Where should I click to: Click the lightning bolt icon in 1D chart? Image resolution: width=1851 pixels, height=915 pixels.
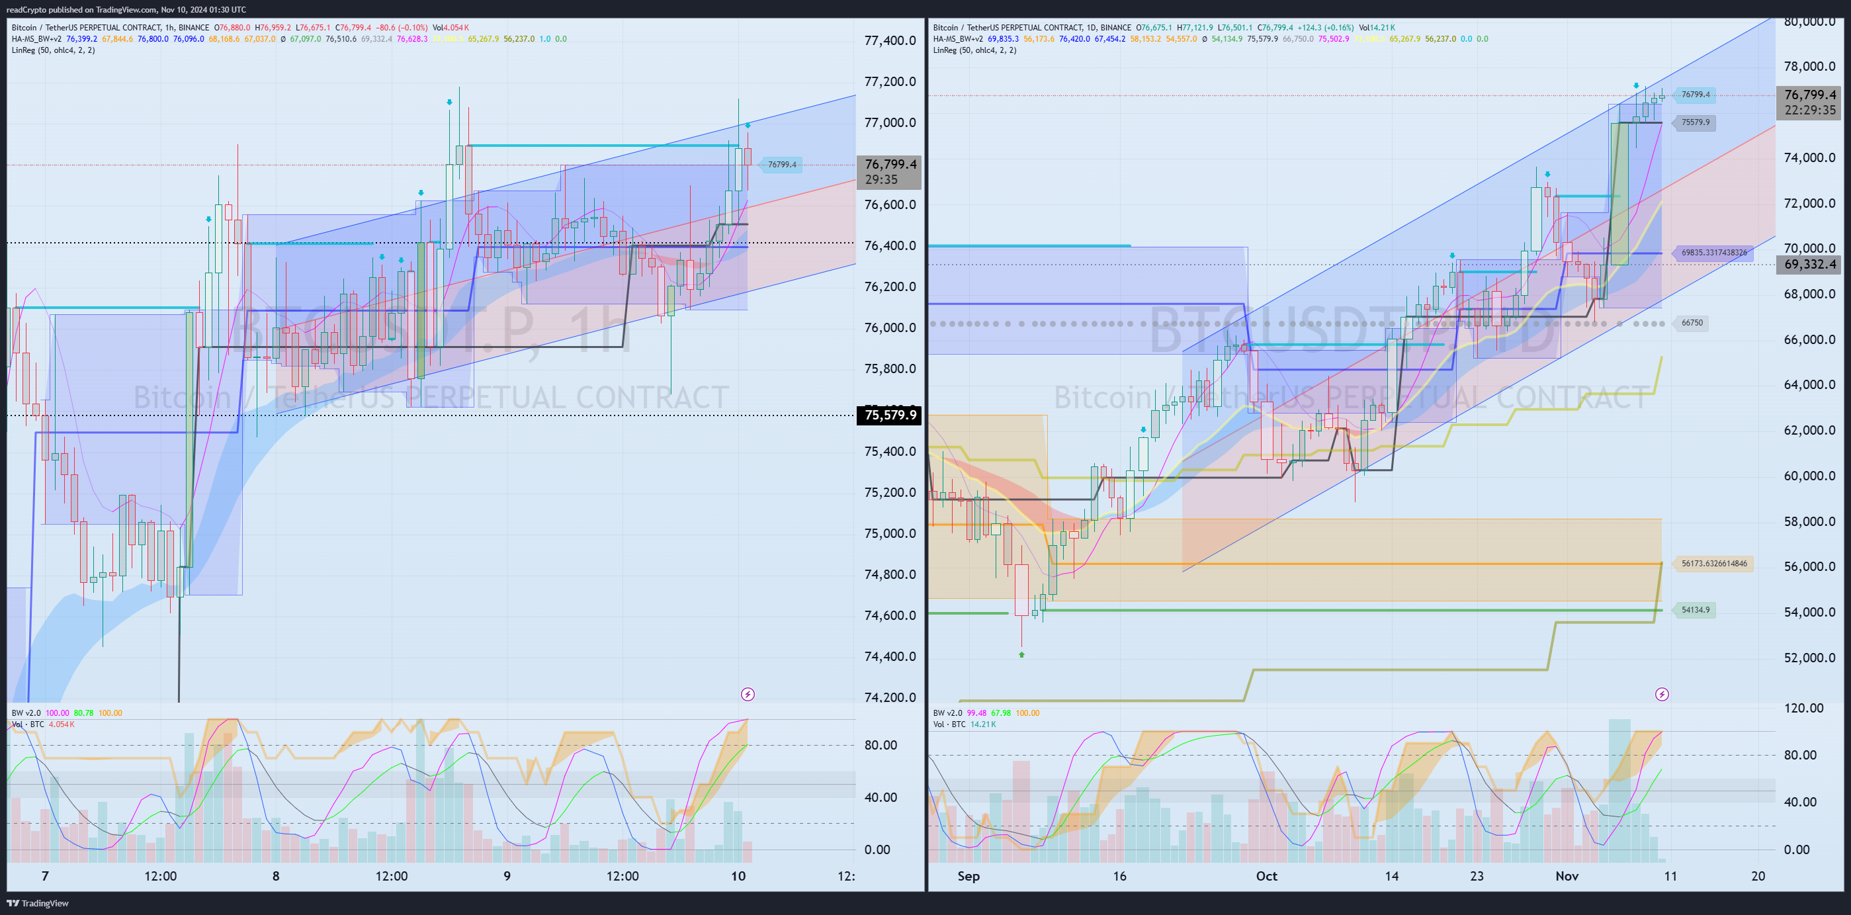(x=1662, y=694)
